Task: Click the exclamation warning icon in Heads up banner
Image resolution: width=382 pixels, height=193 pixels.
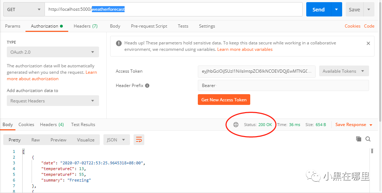Action: point(118,43)
